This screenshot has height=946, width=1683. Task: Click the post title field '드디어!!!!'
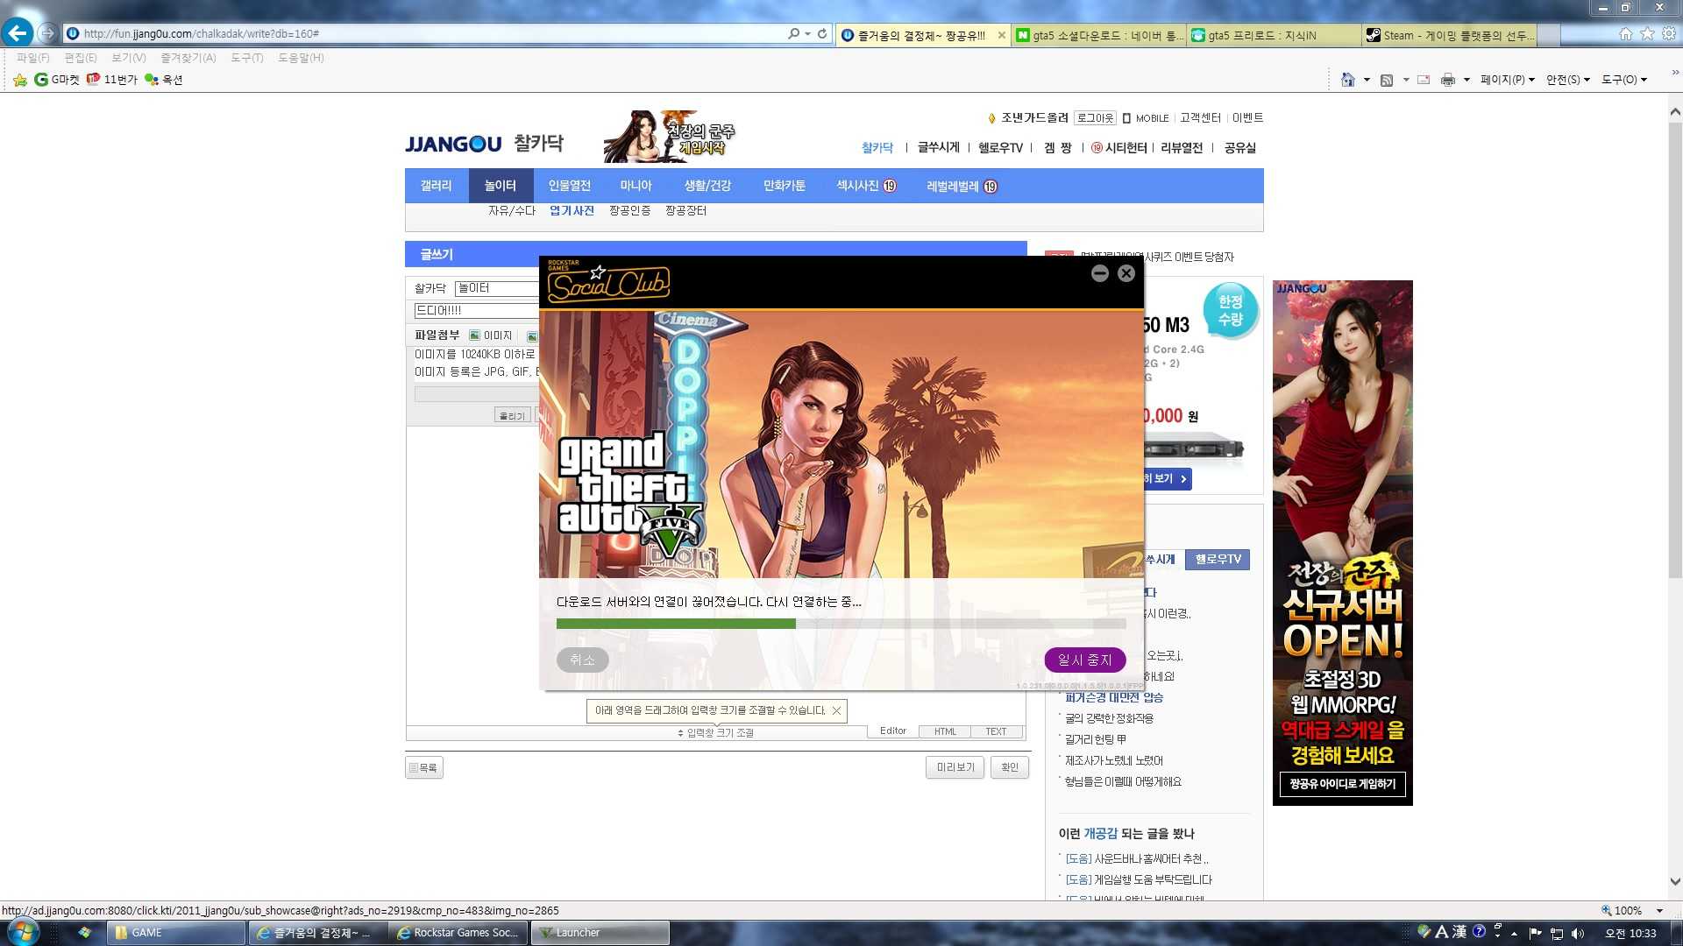coord(476,310)
